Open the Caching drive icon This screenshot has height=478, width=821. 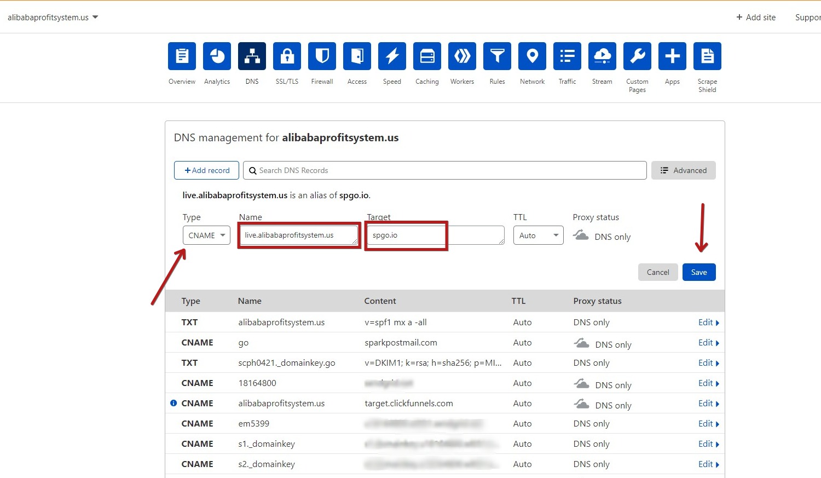pyautogui.click(x=427, y=56)
